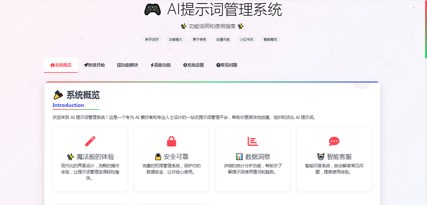Click the 小红书风 tag
Screen dimensions: 427x205
[246, 40]
